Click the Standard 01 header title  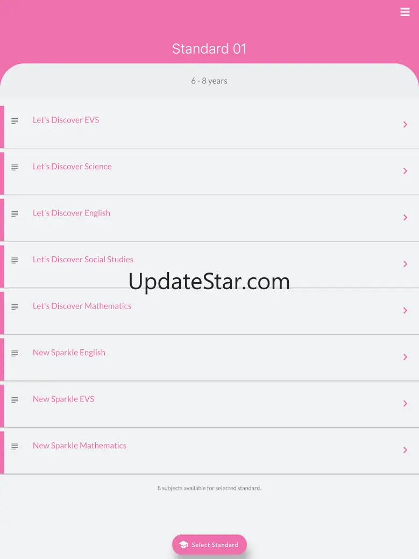209,49
